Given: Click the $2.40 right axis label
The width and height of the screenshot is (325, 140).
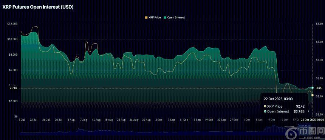Looking at the screenshot, I should pos(319,96).
